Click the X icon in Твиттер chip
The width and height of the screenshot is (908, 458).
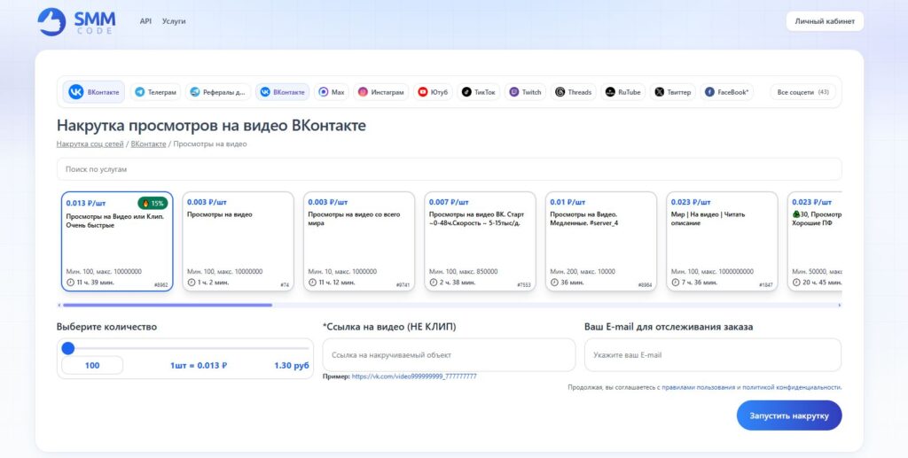click(659, 92)
